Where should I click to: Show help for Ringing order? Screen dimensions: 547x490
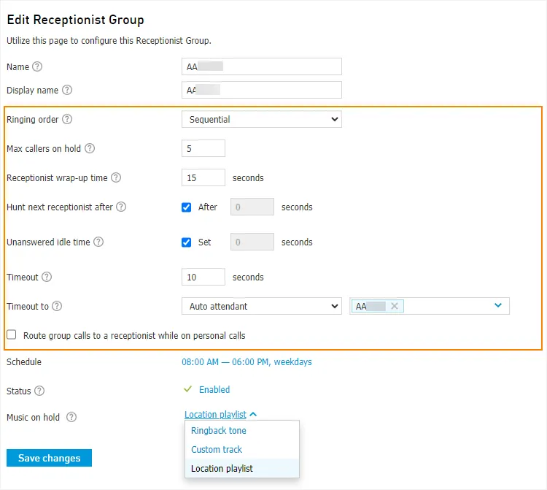click(x=67, y=119)
